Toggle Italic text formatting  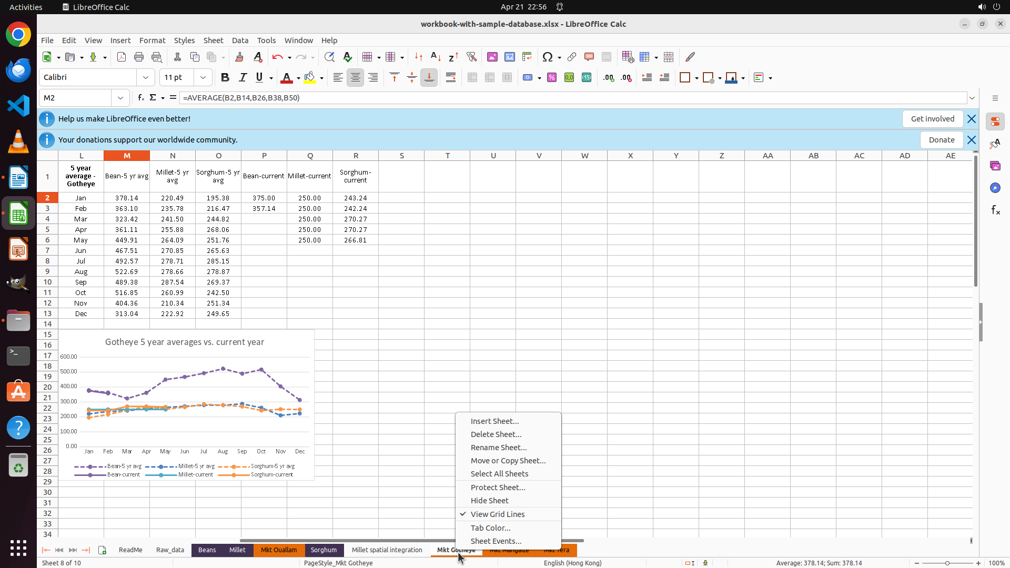[243, 77]
